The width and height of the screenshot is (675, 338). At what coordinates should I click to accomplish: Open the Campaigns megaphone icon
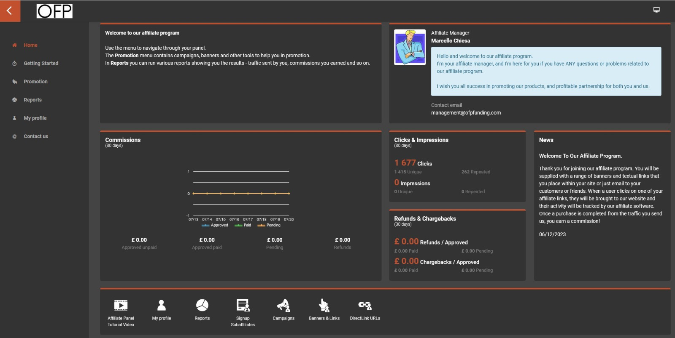click(283, 306)
